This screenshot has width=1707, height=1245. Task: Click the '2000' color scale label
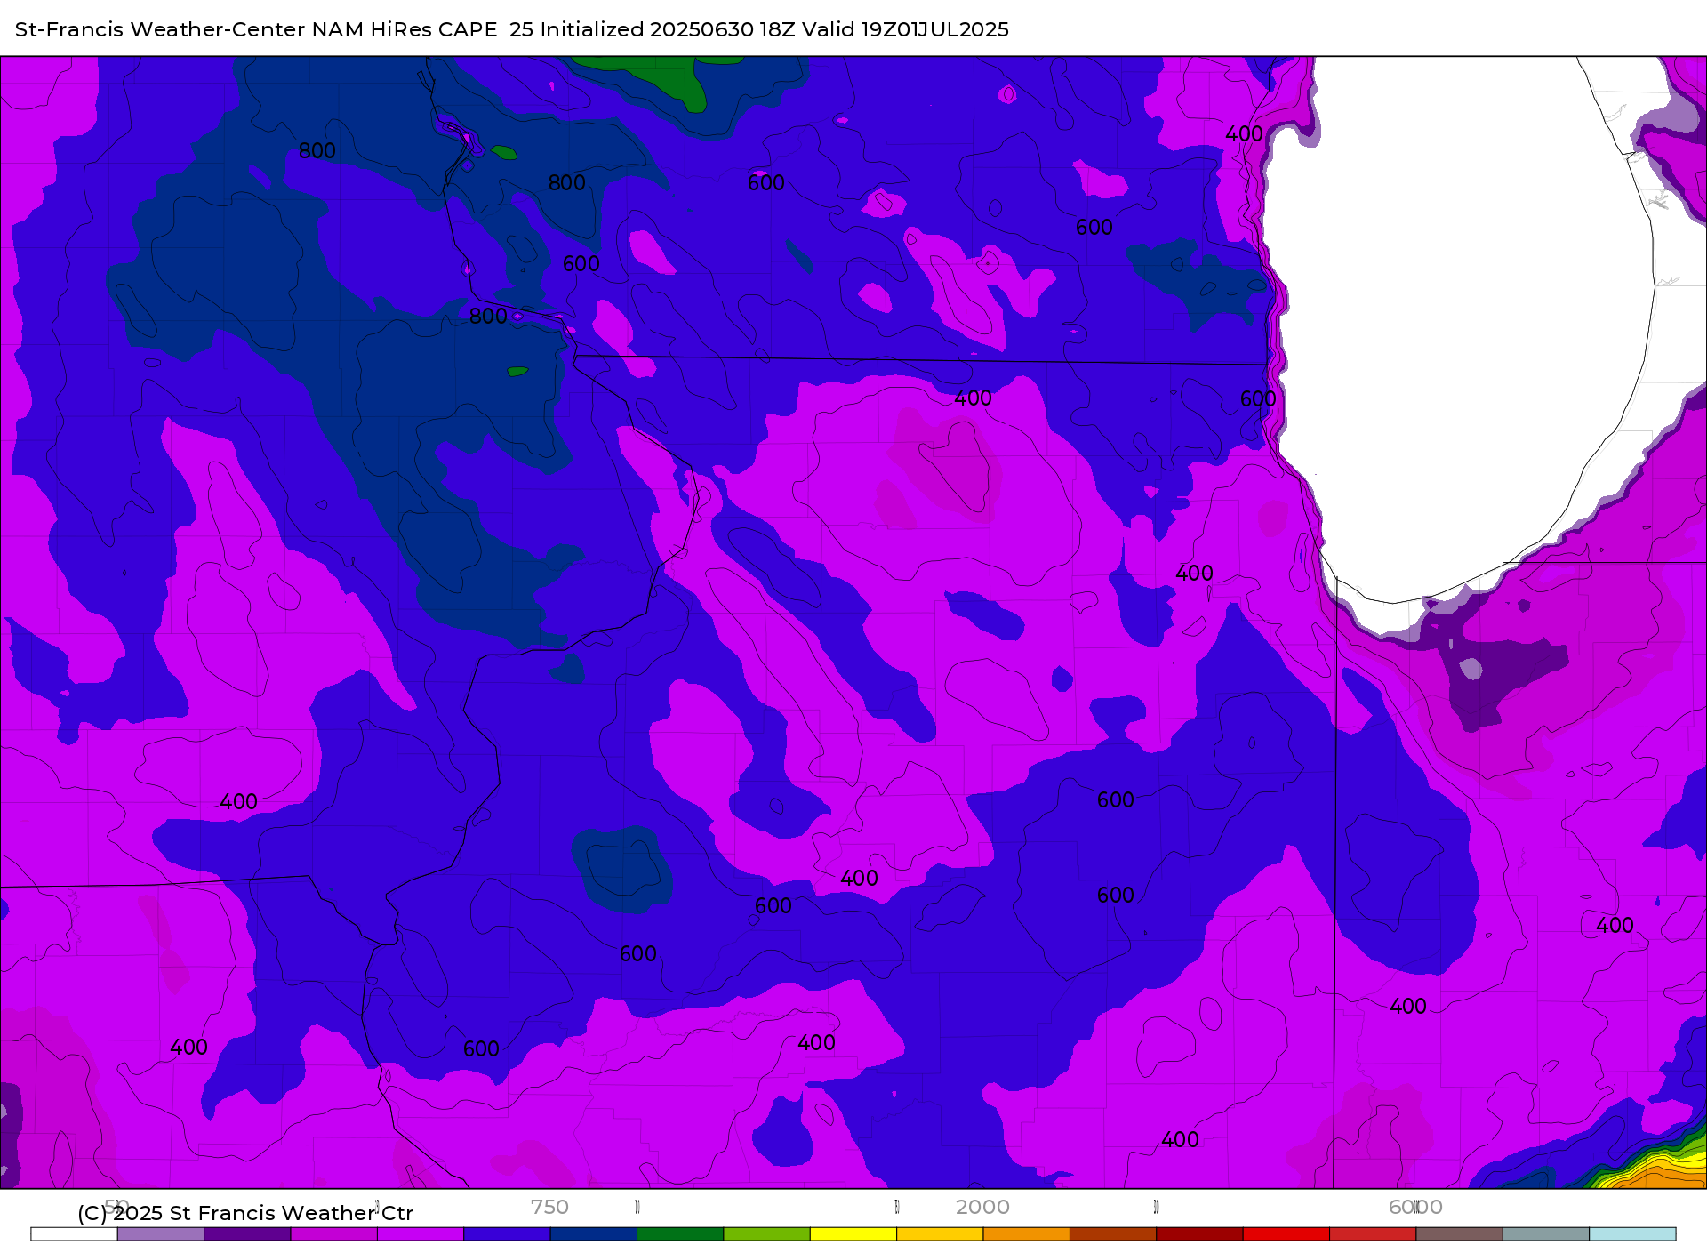(982, 1207)
